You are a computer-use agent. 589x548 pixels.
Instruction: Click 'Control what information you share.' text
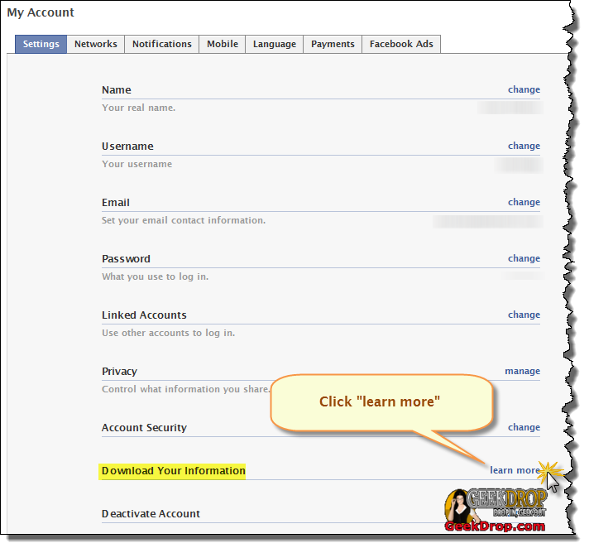coord(186,389)
